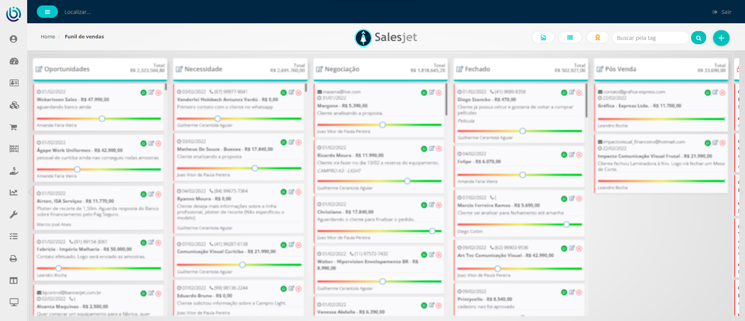This screenshot has width=745, height=321.
Task: Add new deal with plus button
Action: pyautogui.click(x=721, y=38)
